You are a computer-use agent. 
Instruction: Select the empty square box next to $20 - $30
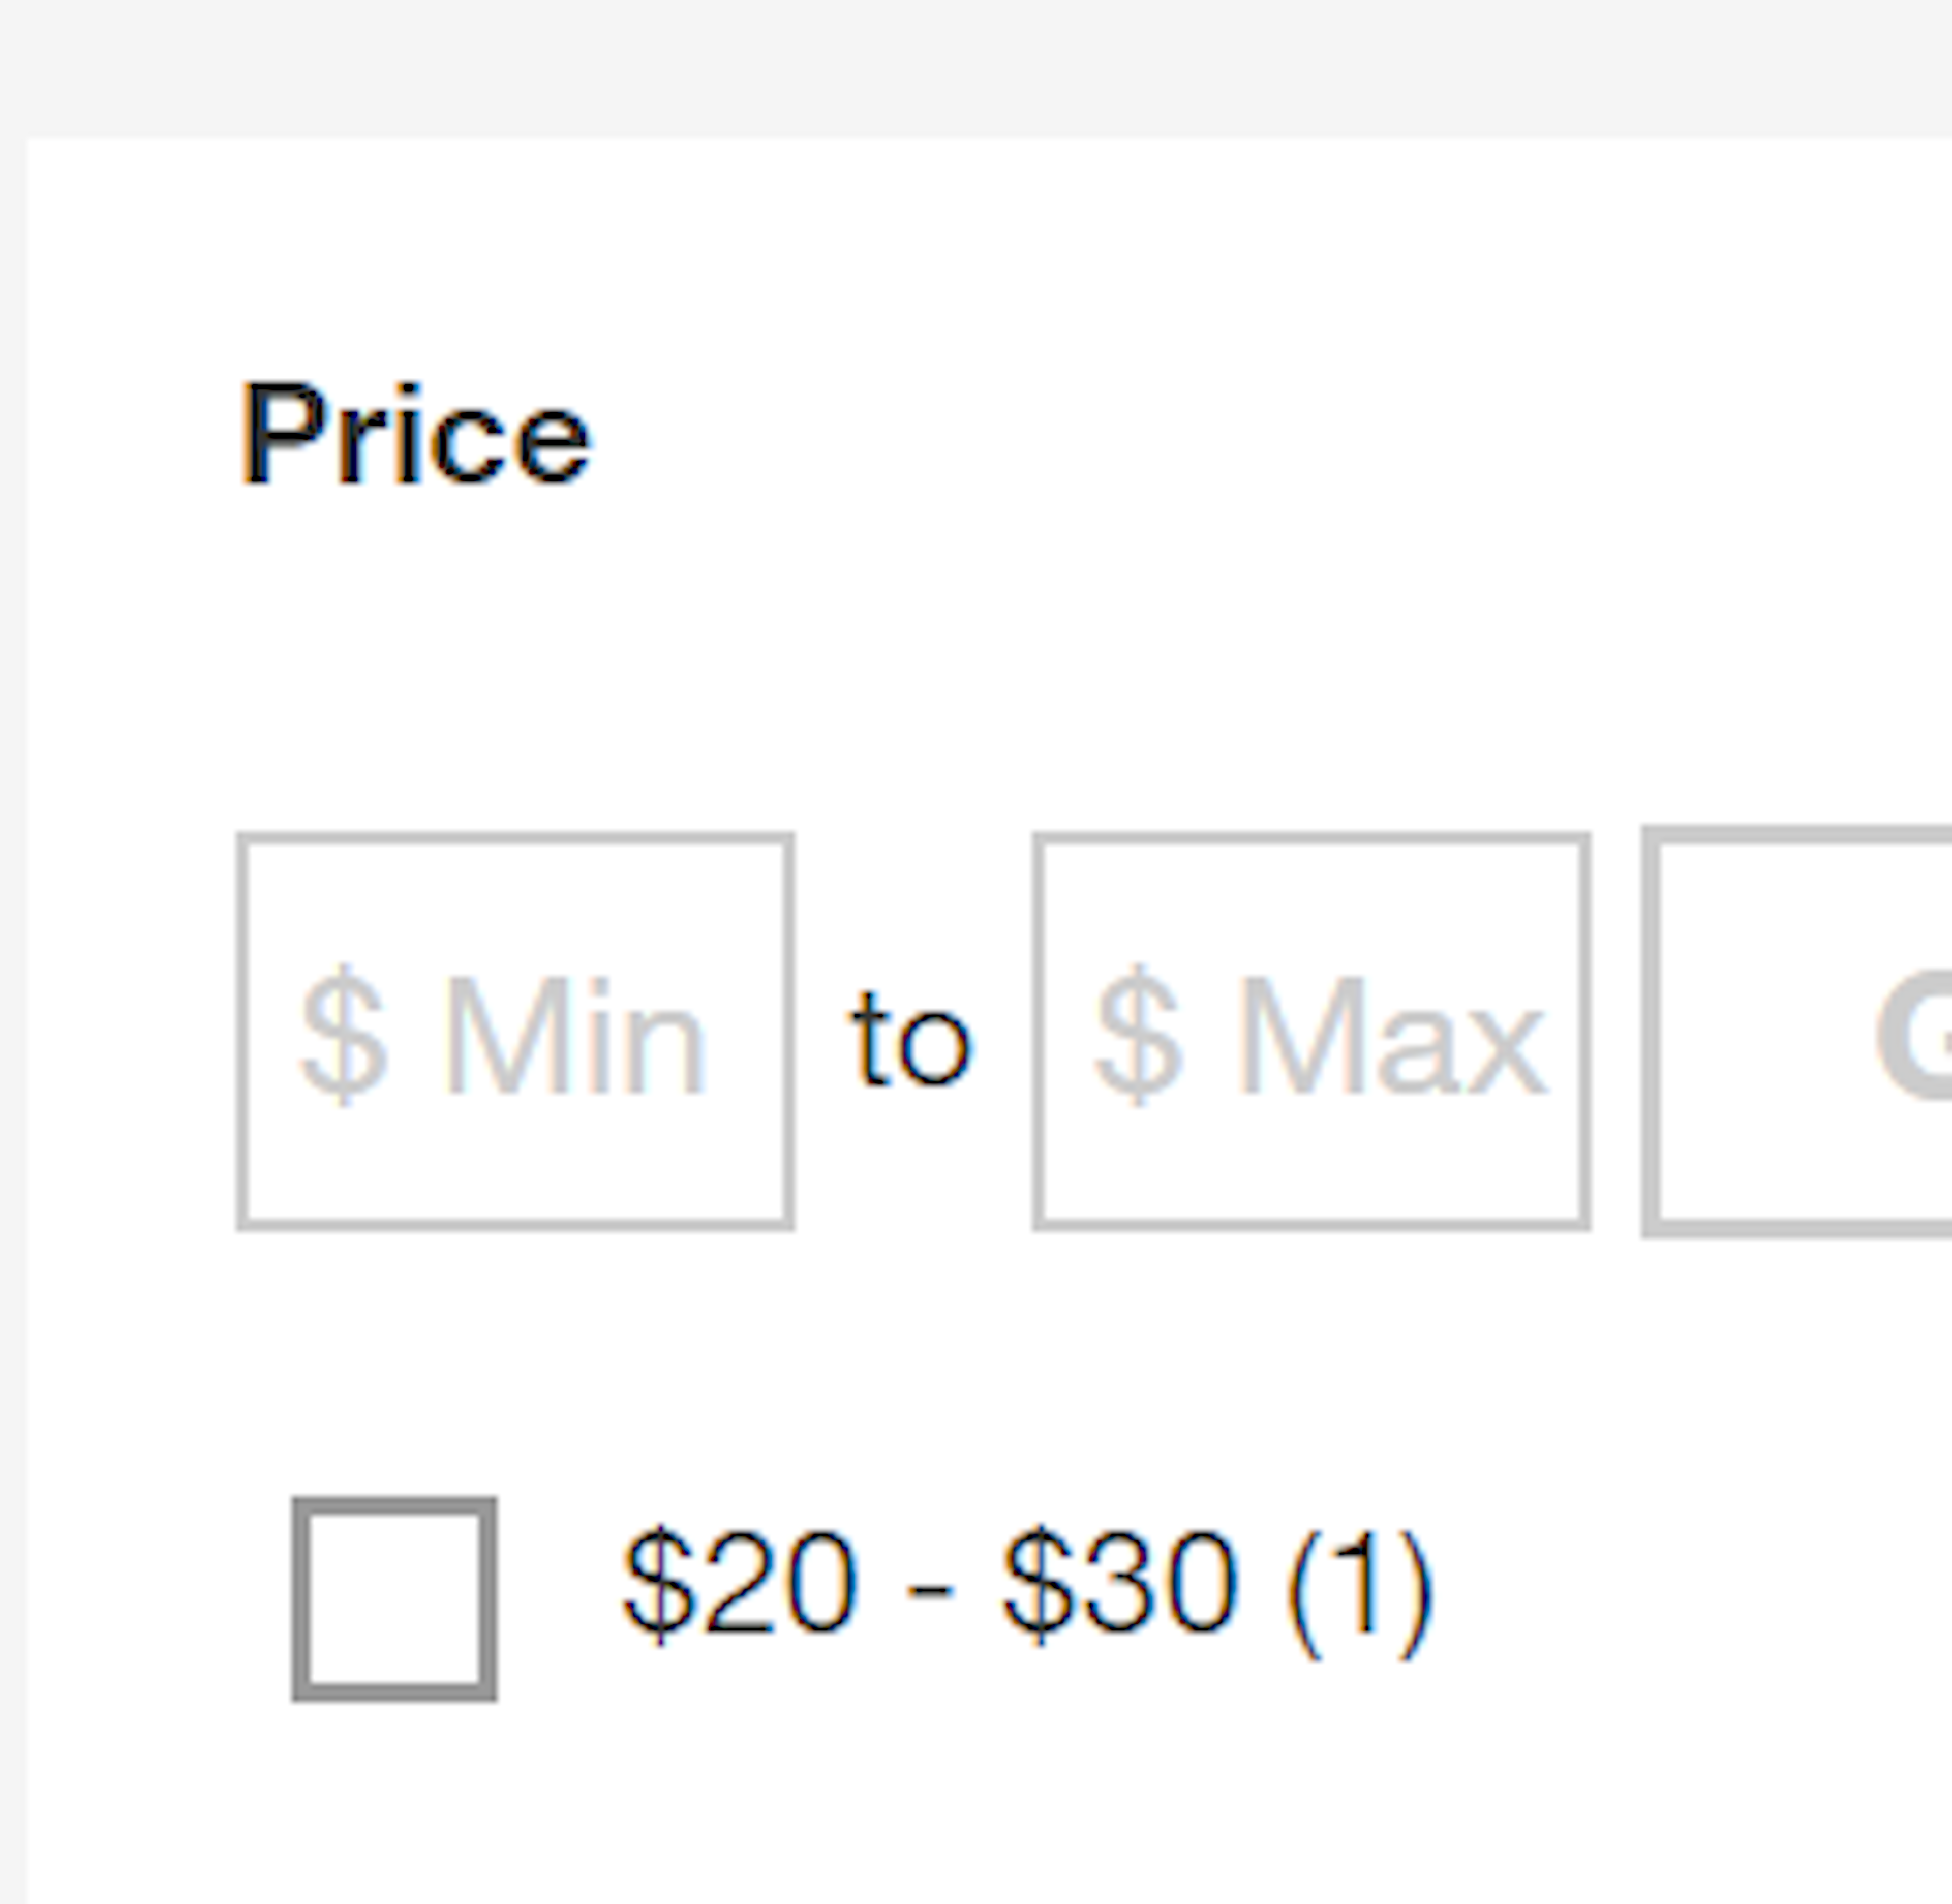click(394, 1599)
